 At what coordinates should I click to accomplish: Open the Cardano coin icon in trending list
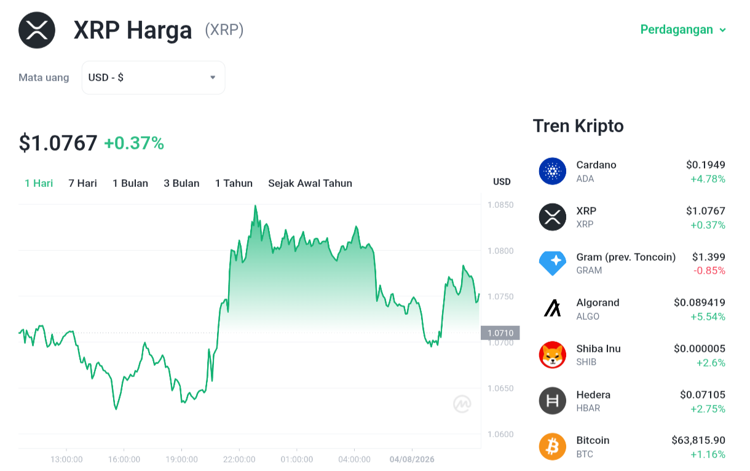click(553, 171)
